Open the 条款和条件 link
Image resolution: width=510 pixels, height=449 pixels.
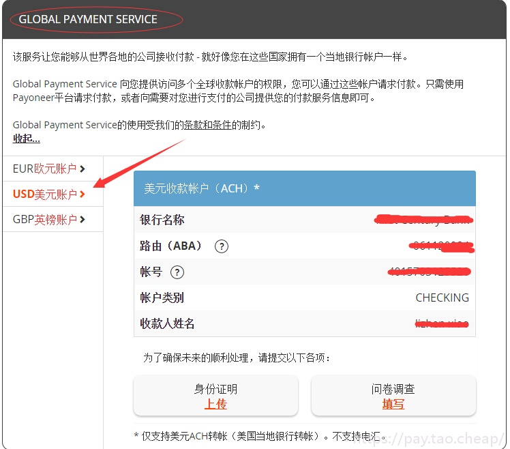click(207, 125)
